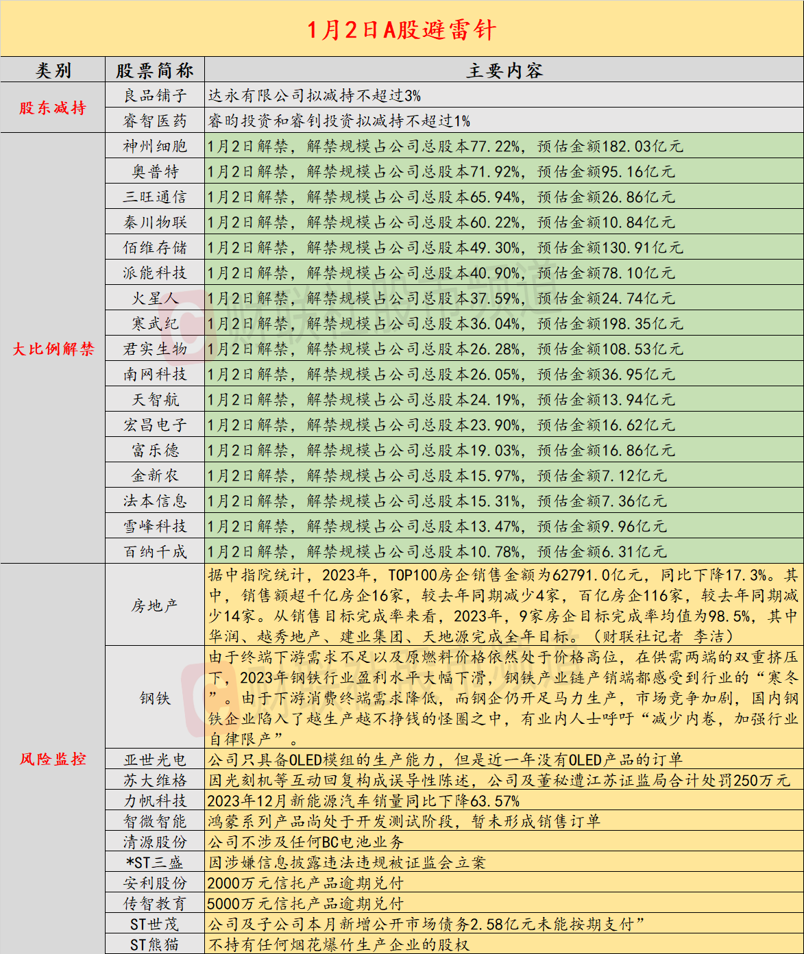Click the text 5000万元信托产品逾期兑付
804x954 pixels.
pos(306,903)
